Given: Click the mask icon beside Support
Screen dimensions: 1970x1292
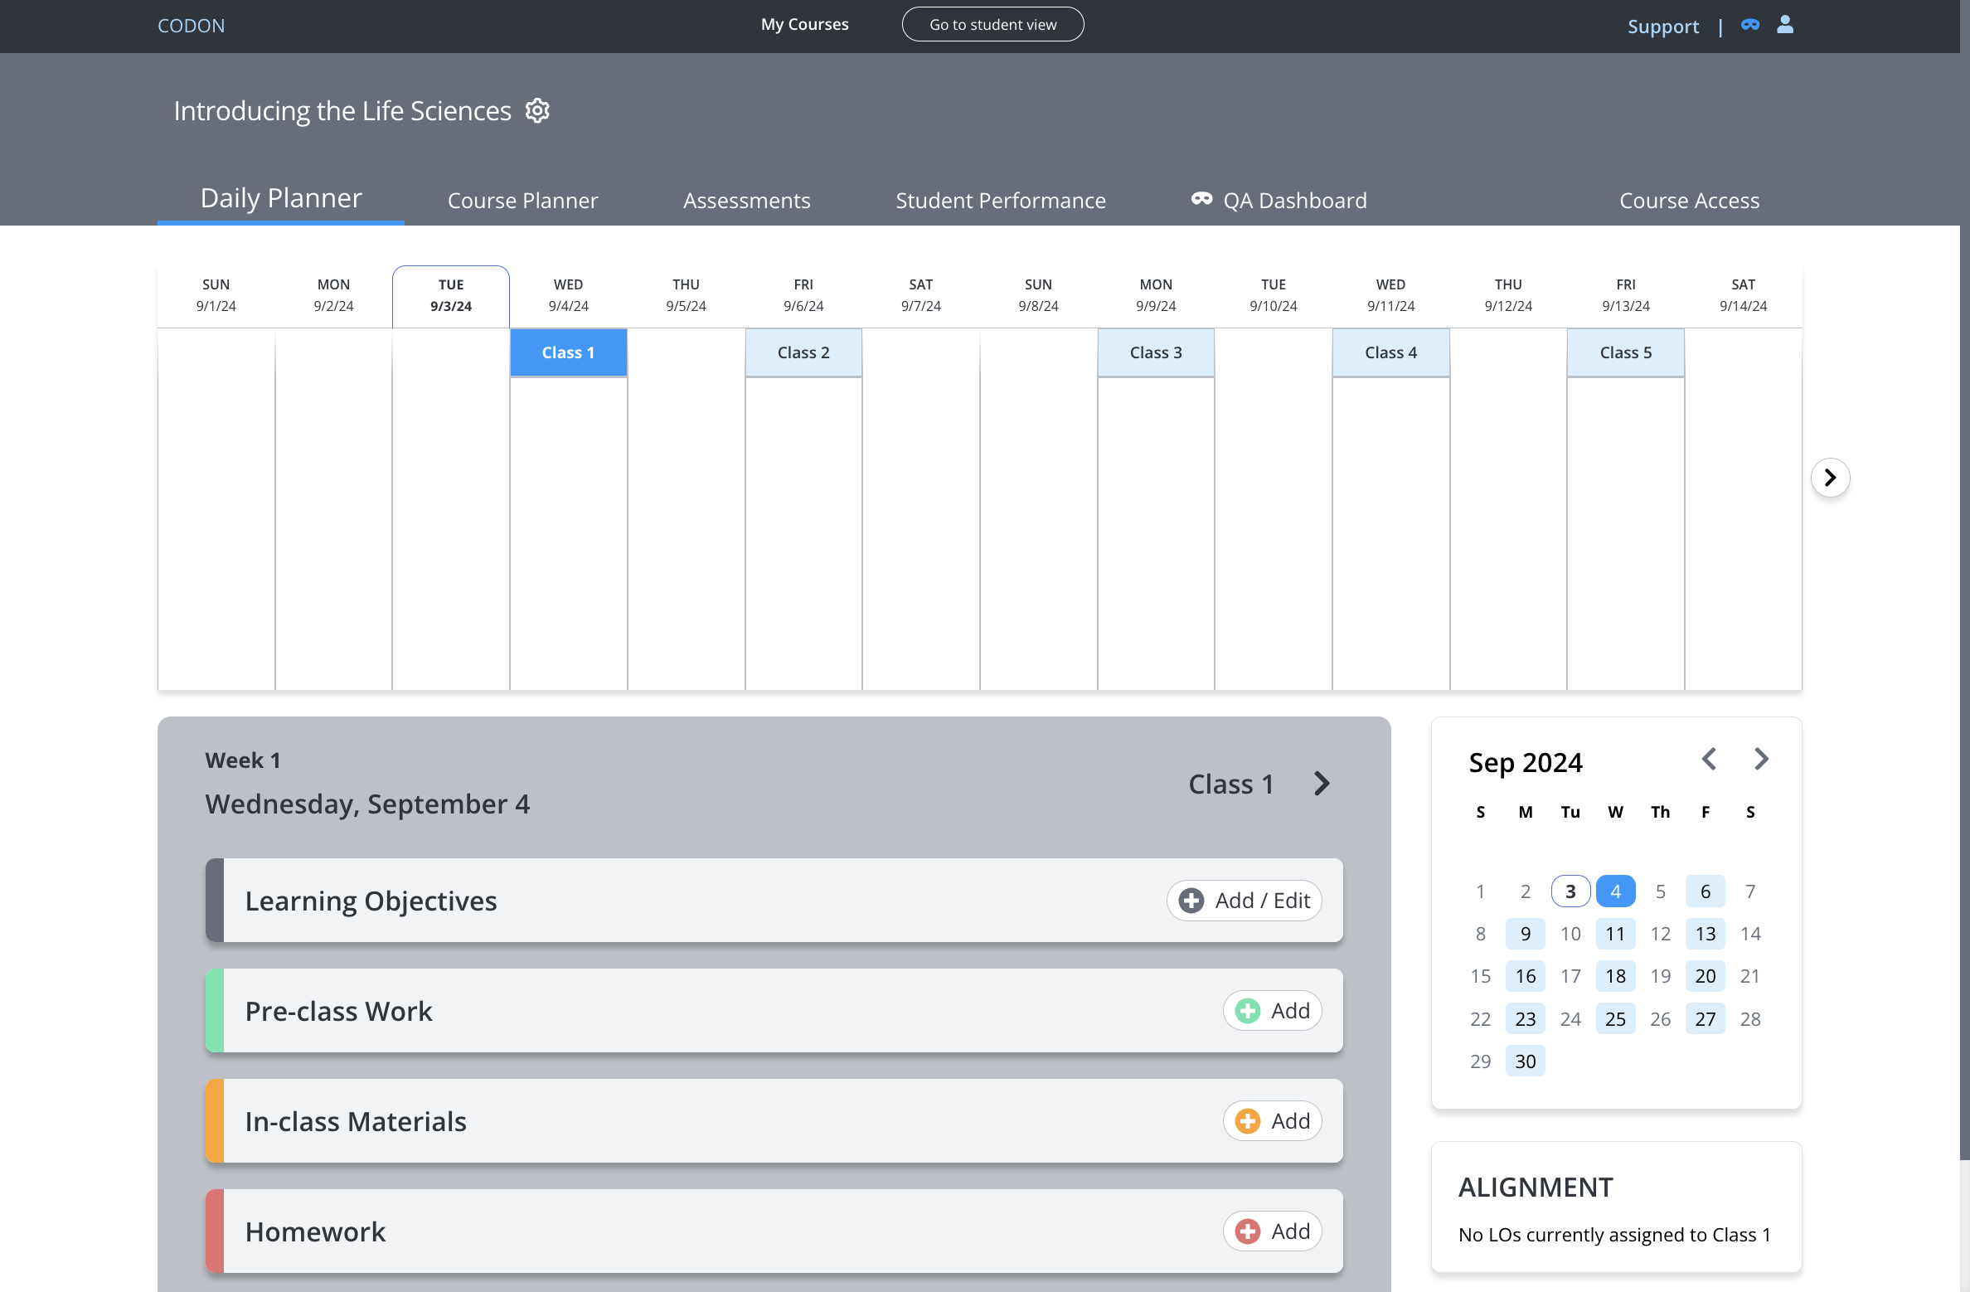Looking at the screenshot, I should [x=1750, y=25].
